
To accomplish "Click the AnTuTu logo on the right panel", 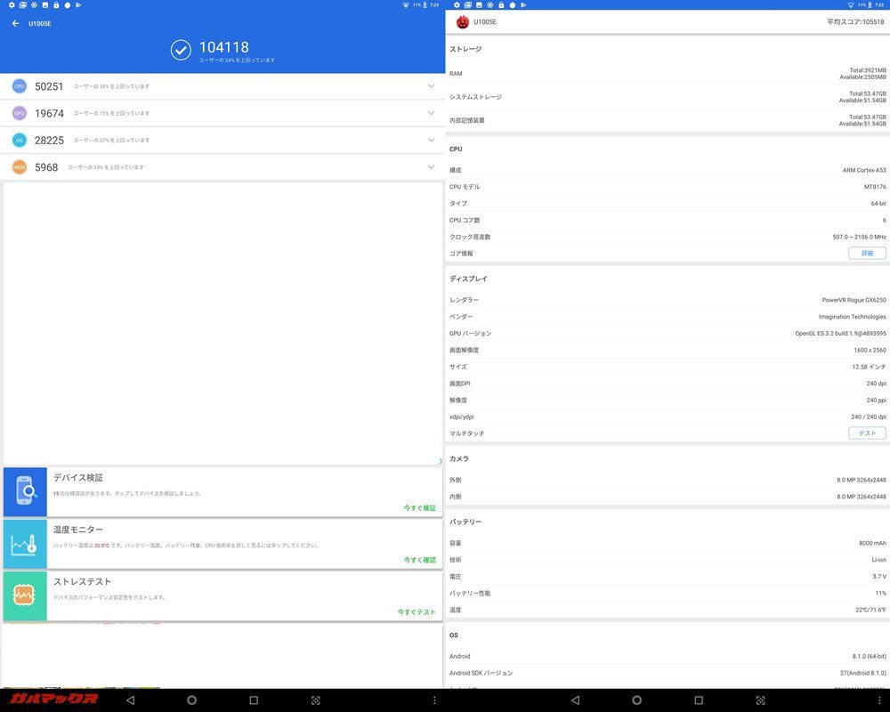I will click(462, 23).
